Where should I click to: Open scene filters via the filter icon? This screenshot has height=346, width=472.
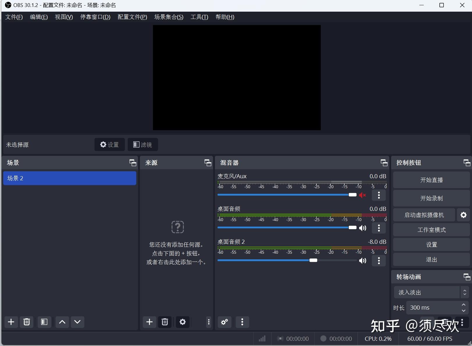tap(44, 322)
